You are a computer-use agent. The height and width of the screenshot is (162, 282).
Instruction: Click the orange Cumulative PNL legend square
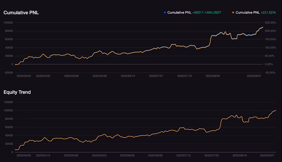(233, 13)
